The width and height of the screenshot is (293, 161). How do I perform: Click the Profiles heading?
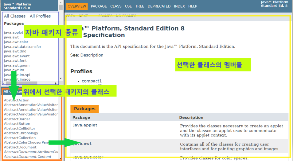point(81,71)
